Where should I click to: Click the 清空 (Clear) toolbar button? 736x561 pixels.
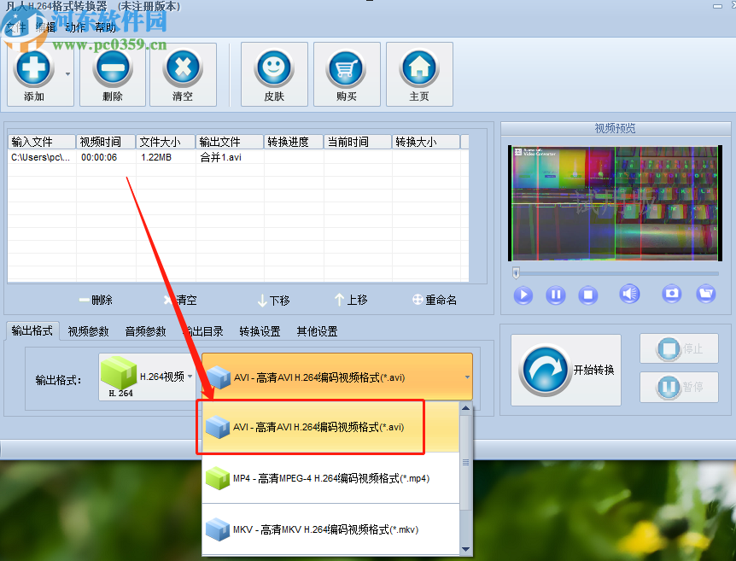tap(183, 74)
